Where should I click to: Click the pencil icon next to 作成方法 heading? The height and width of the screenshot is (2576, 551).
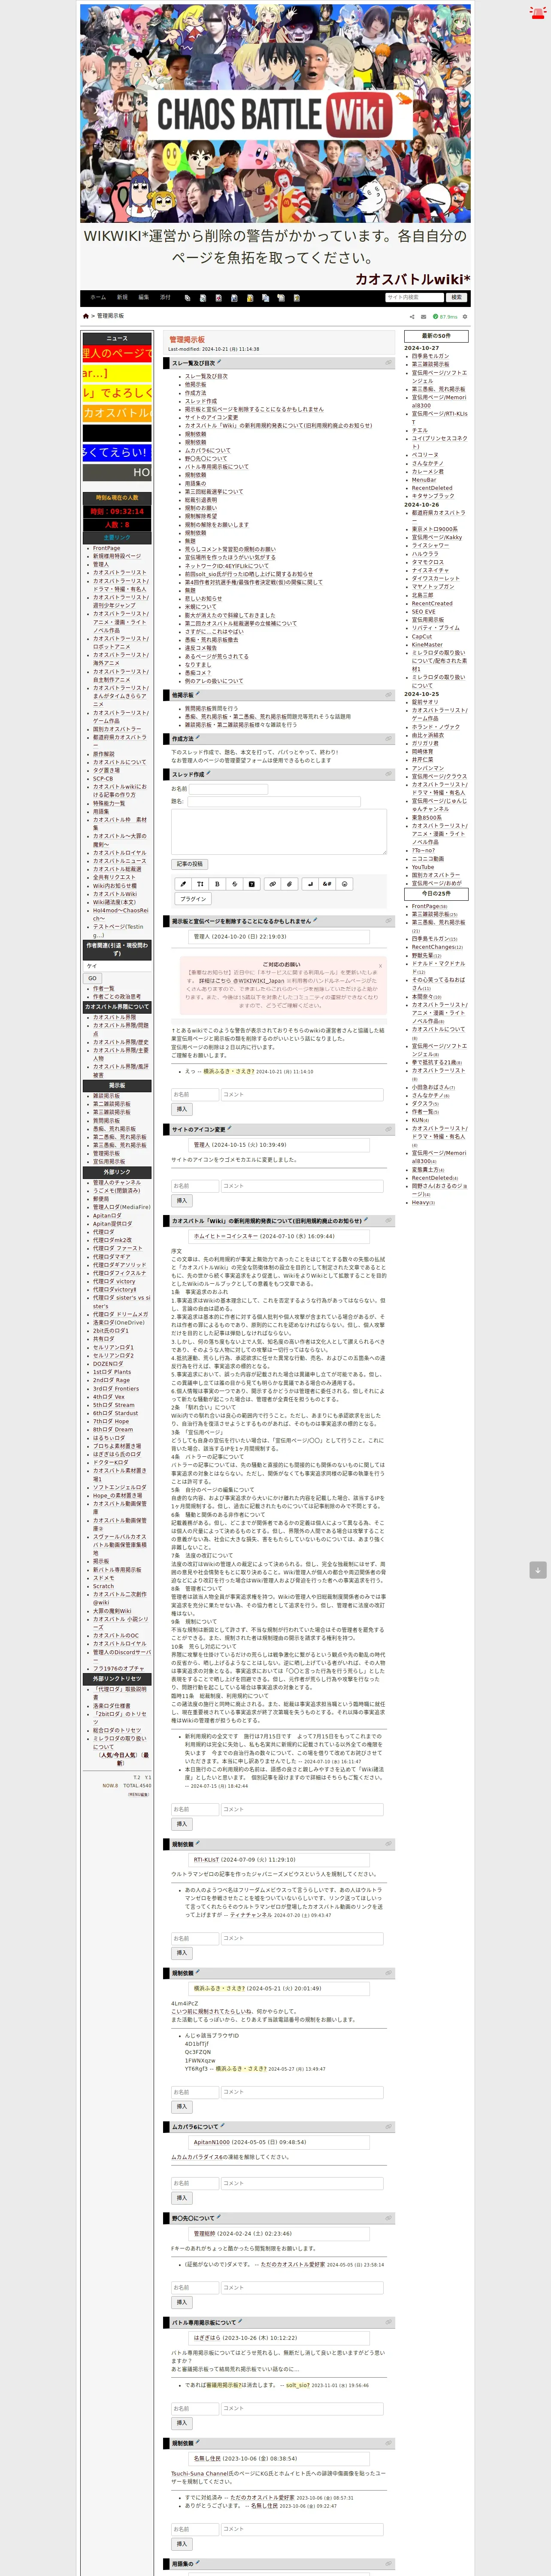pyautogui.click(x=197, y=738)
